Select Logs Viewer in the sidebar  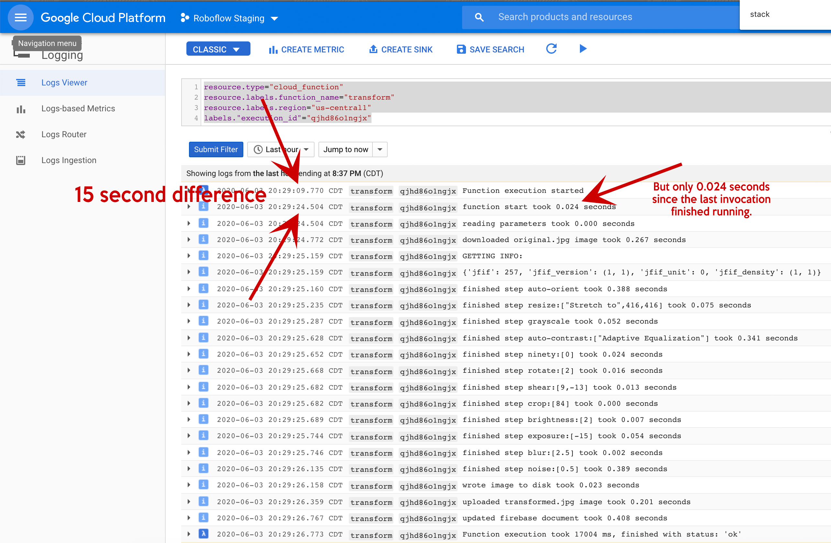pyautogui.click(x=64, y=83)
